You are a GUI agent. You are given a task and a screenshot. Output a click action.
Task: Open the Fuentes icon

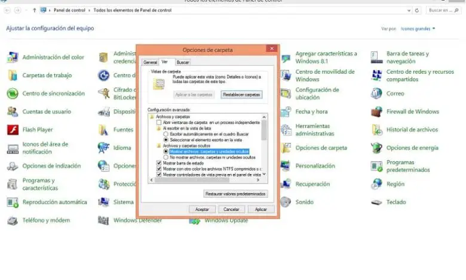103,130
